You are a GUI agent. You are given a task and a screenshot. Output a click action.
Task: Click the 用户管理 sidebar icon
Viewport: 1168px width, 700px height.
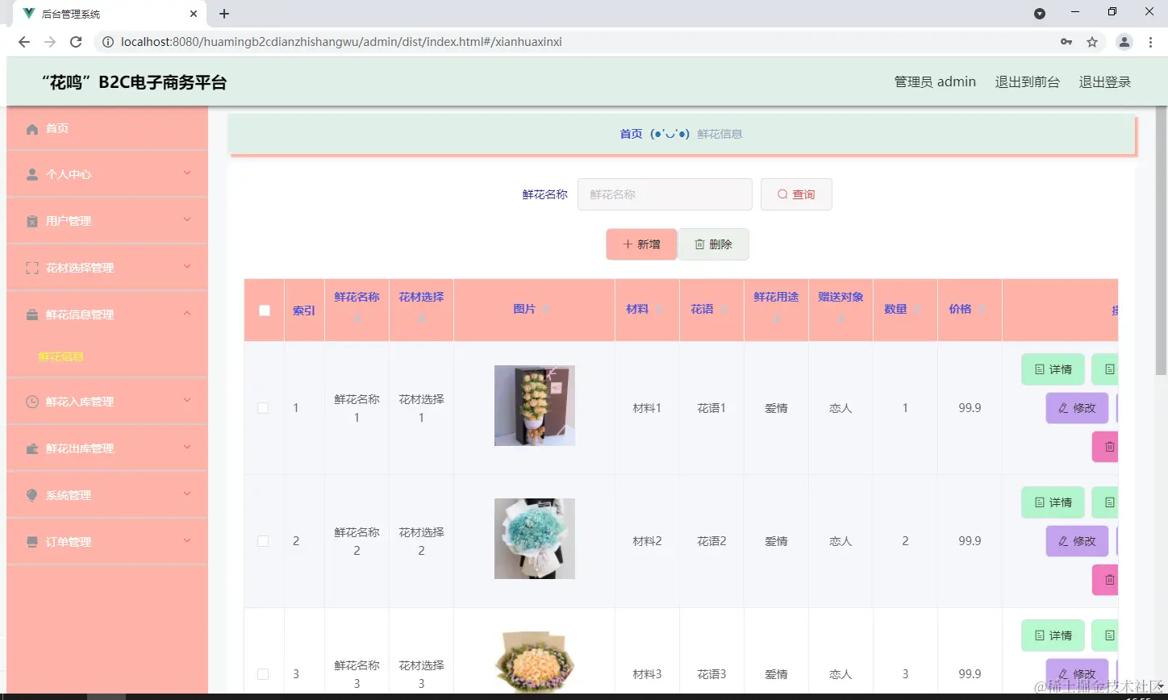pos(32,221)
